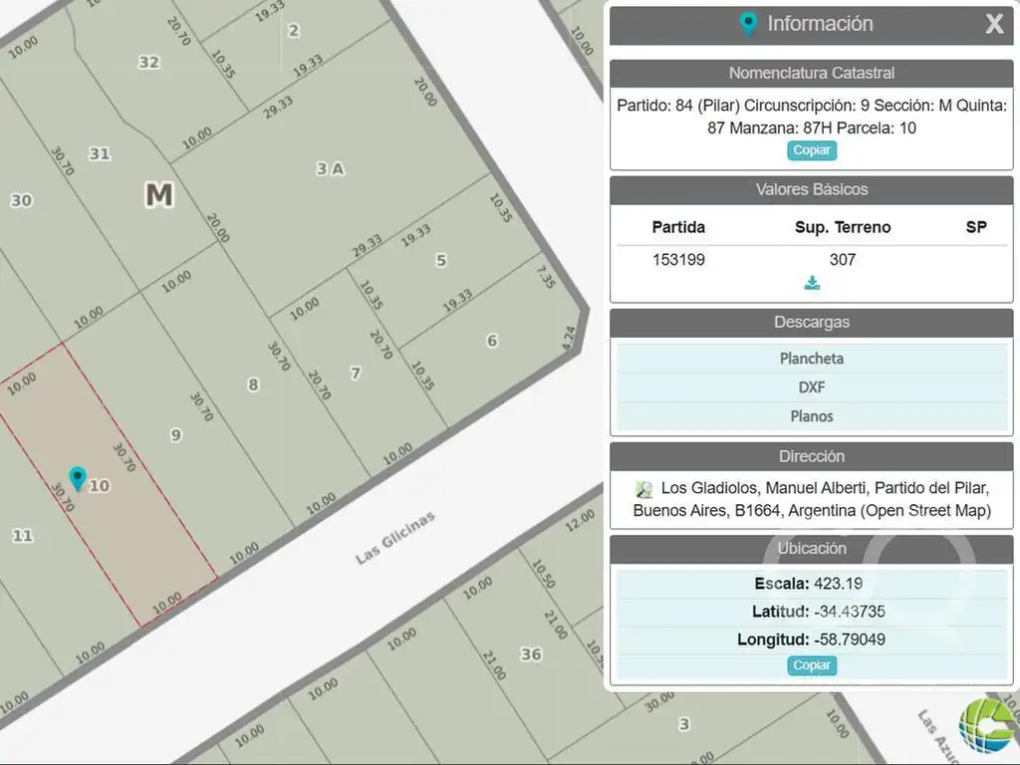Screen dimensions: 1020x765
Task: Download the Plancheta file
Action: coord(811,359)
